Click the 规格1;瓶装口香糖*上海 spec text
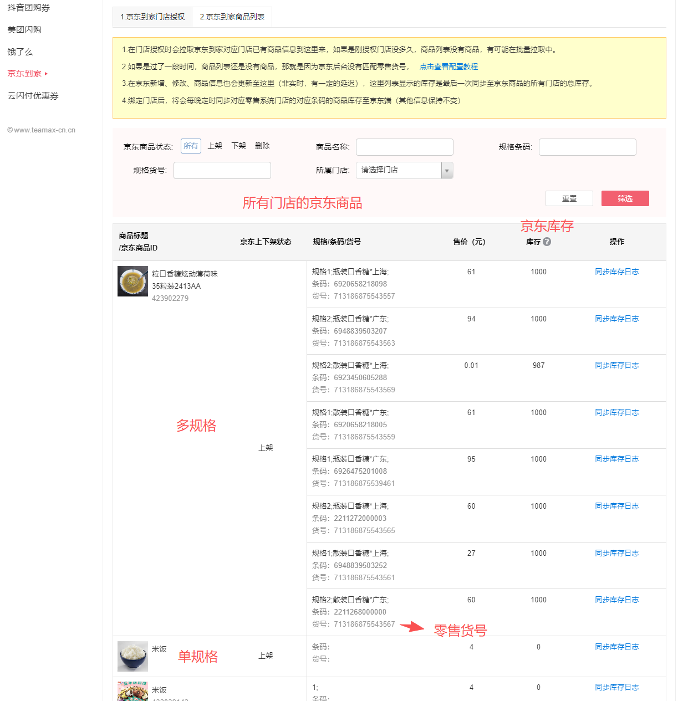The height and width of the screenshot is (701, 683). tap(350, 272)
